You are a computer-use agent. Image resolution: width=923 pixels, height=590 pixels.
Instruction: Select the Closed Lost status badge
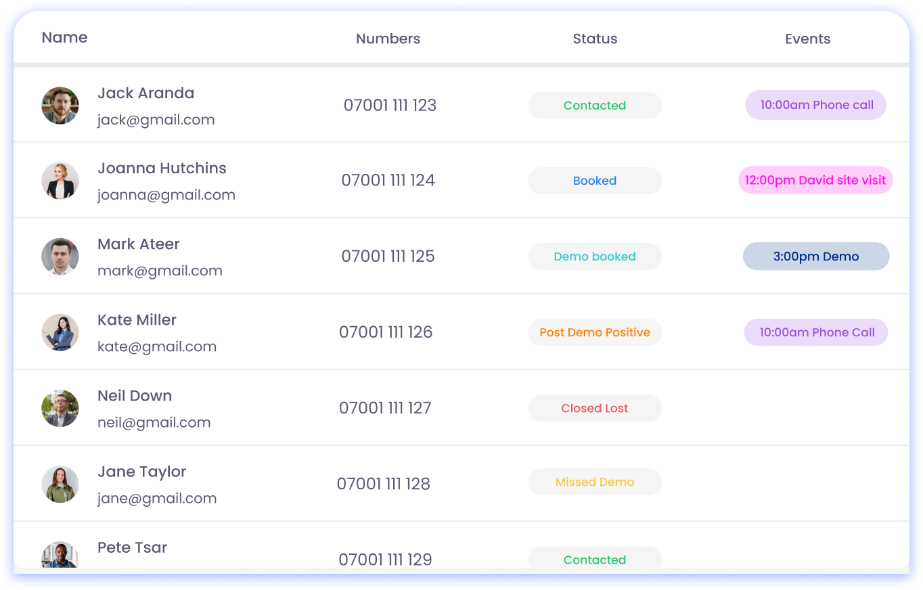[595, 408]
